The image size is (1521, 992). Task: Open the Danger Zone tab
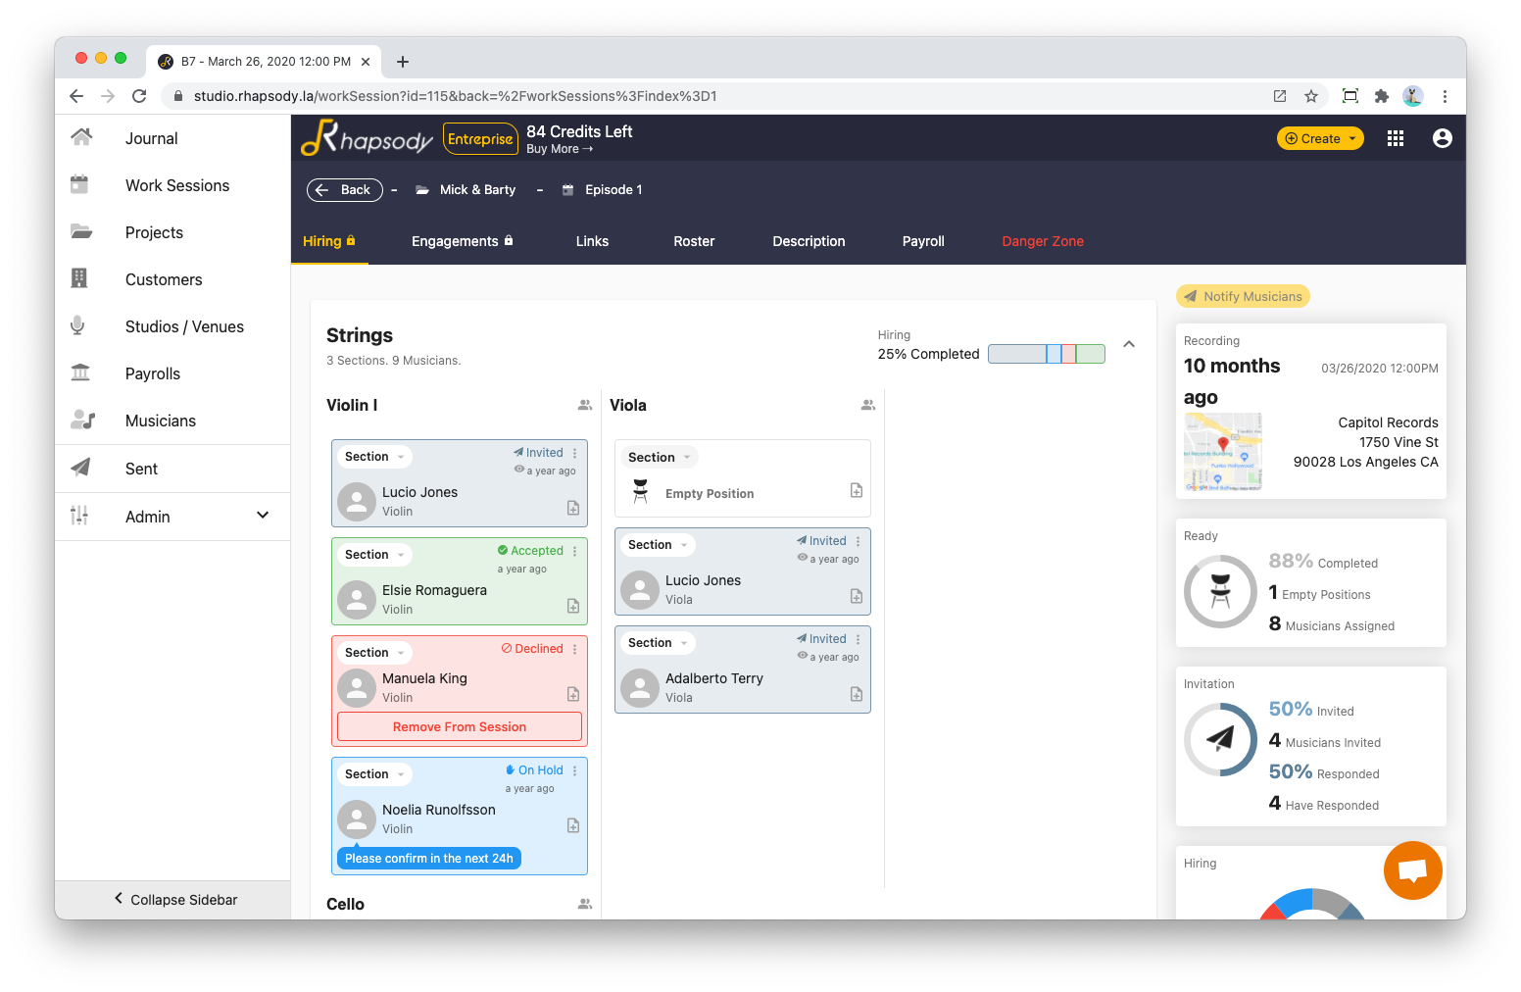(1042, 241)
